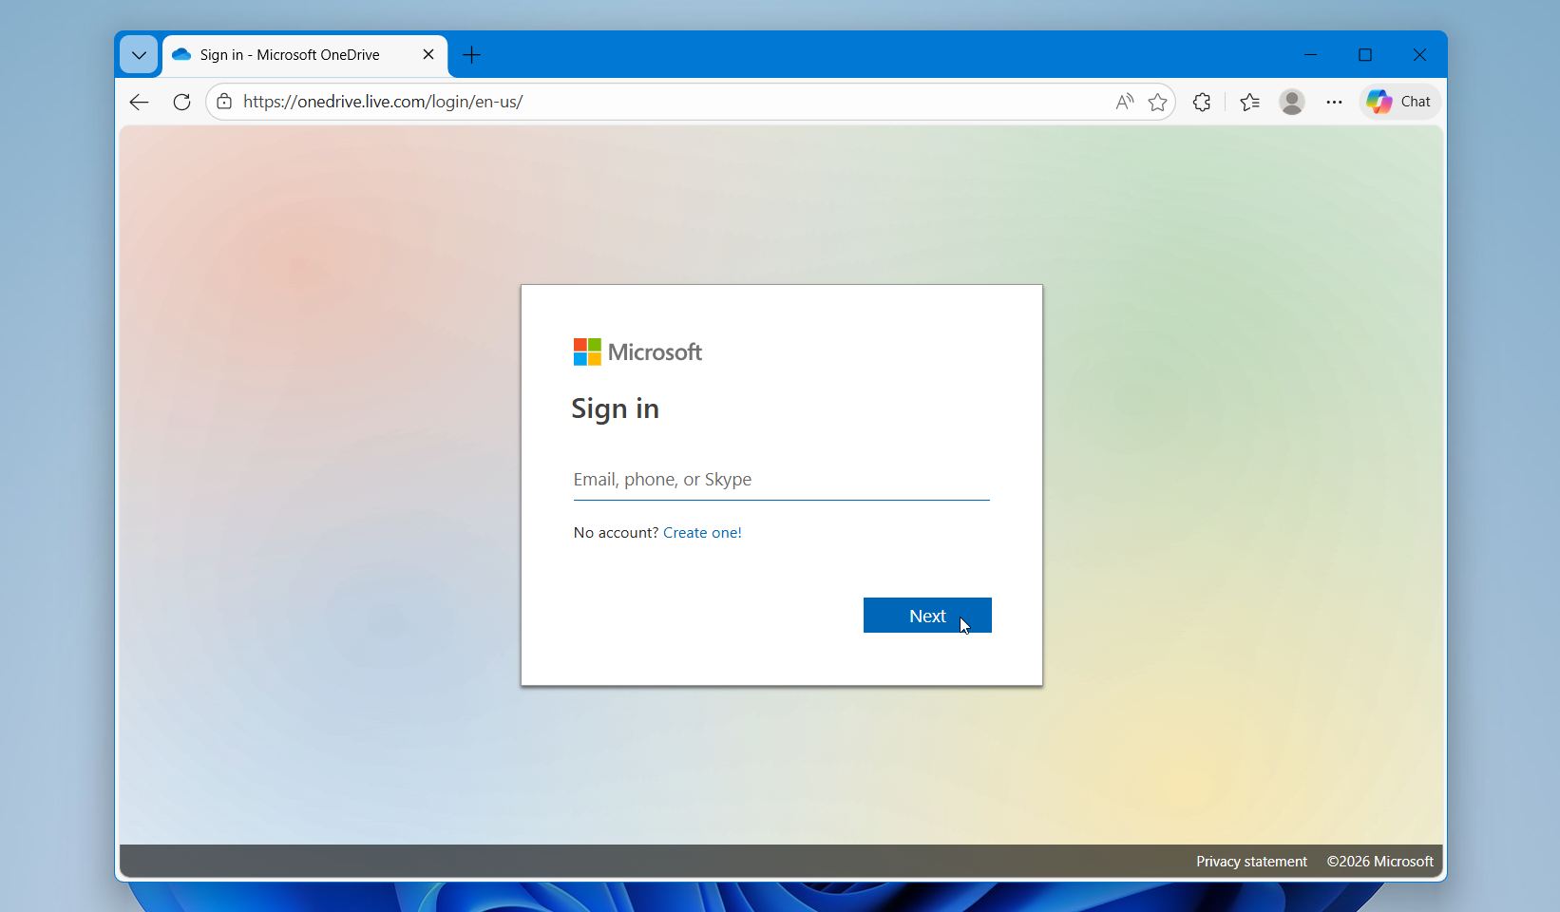Click the Next button to continue

(x=926, y=616)
